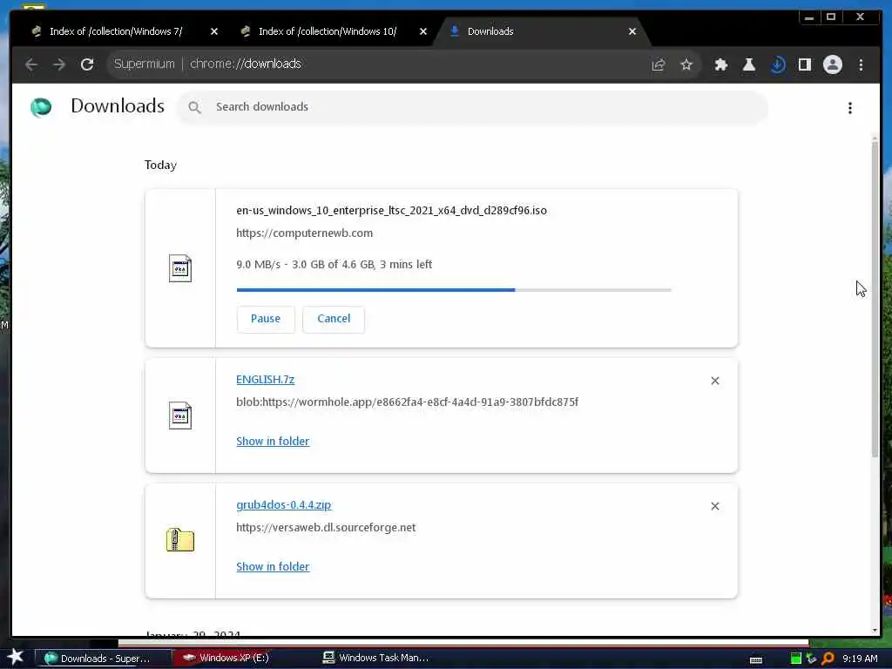The width and height of the screenshot is (892, 669).
Task: Cancel the Windows 10 ISO download
Action: [x=334, y=319]
